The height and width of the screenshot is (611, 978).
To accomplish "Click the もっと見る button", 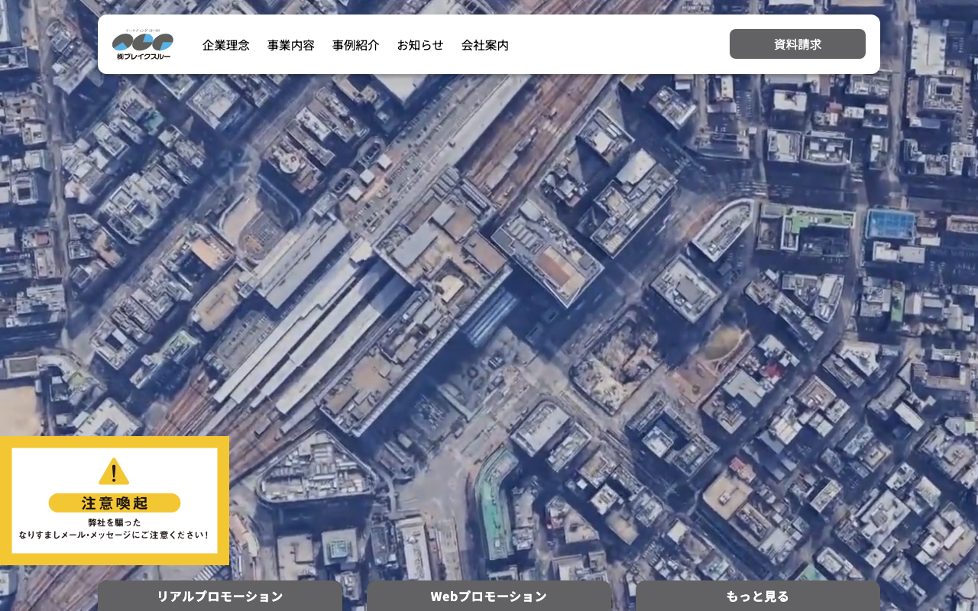I will point(758,596).
